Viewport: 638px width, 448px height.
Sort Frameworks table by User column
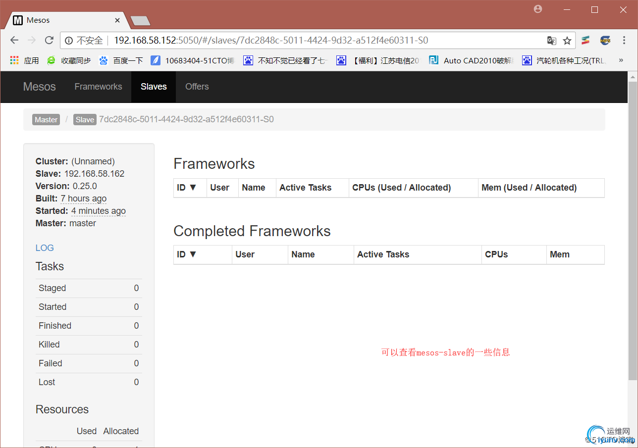tap(222, 188)
